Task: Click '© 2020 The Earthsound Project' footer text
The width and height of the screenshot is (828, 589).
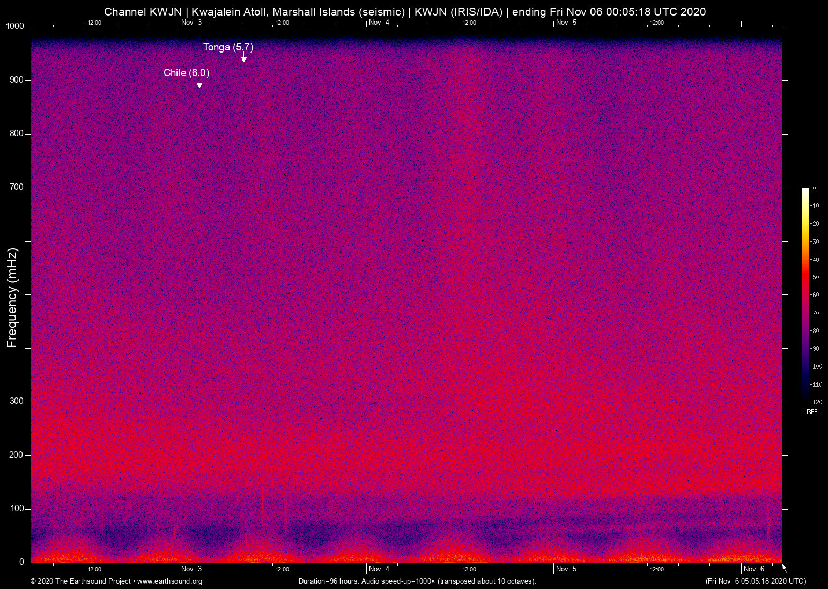Action: pyautogui.click(x=80, y=581)
